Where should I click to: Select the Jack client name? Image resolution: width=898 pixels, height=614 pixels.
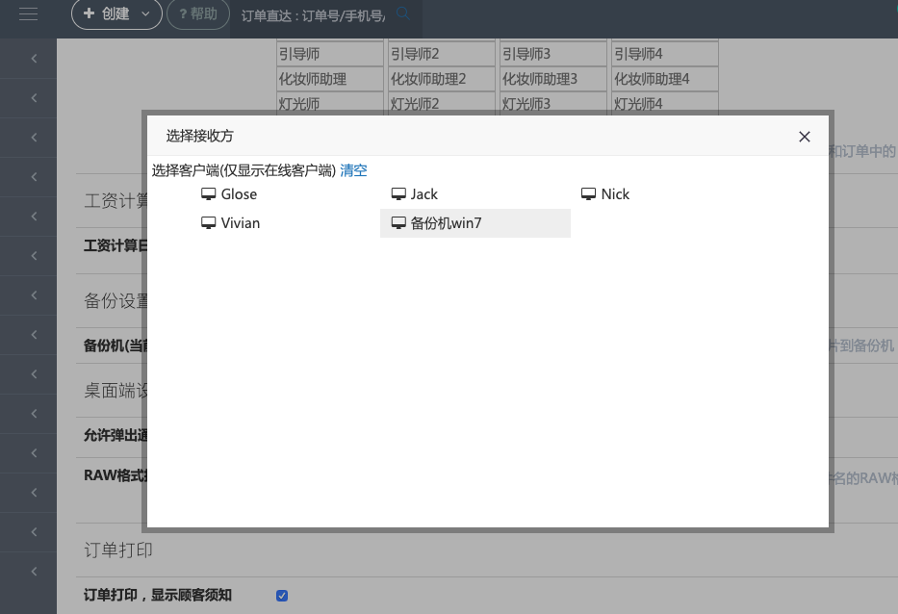click(x=423, y=194)
